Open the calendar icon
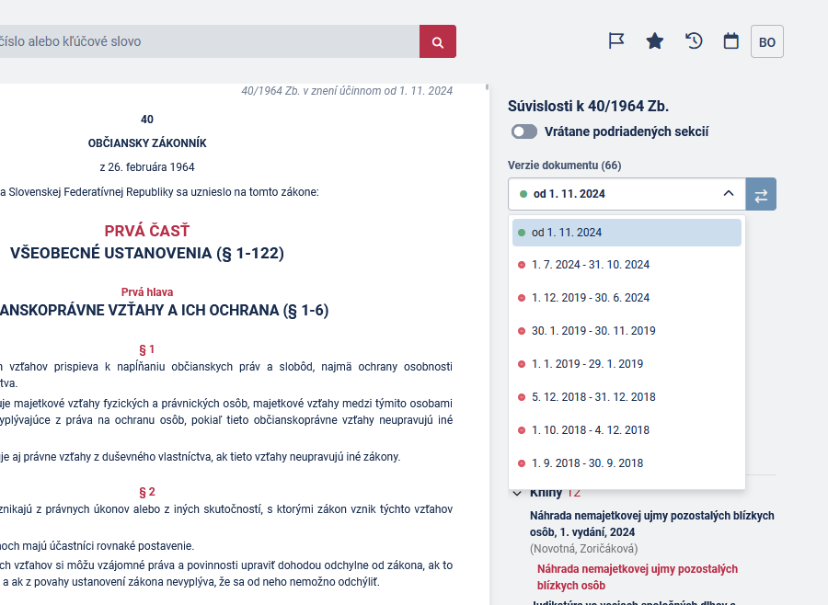Image resolution: width=828 pixels, height=605 pixels. (730, 40)
